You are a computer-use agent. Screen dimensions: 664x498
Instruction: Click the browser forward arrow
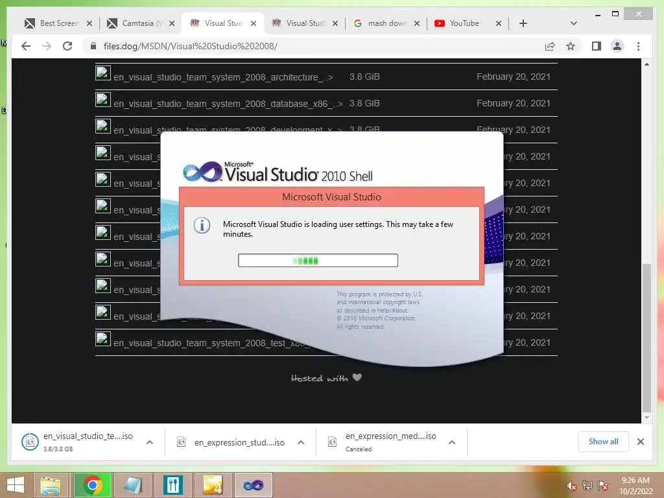pos(47,46)
